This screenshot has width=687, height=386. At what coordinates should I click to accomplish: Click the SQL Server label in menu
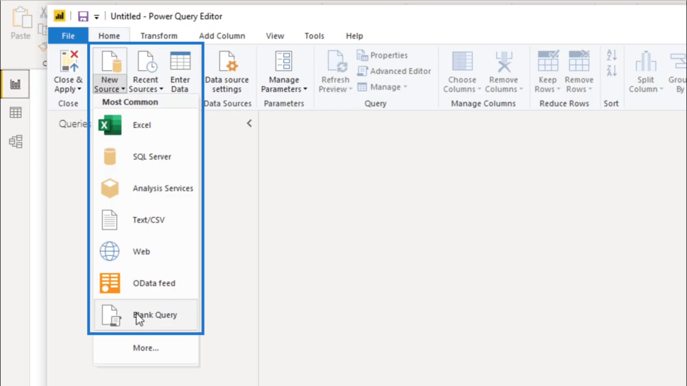coord(152,157)
